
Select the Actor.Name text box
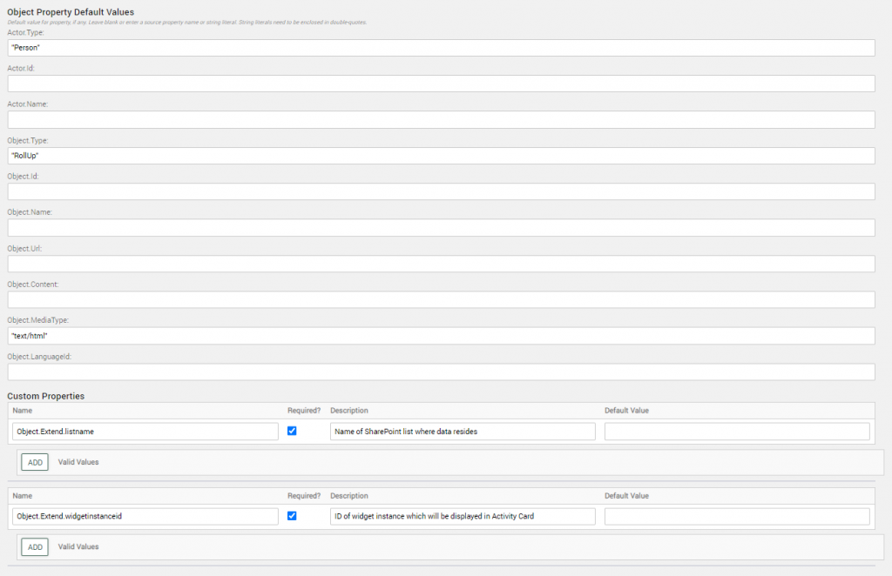pos(441,120)
